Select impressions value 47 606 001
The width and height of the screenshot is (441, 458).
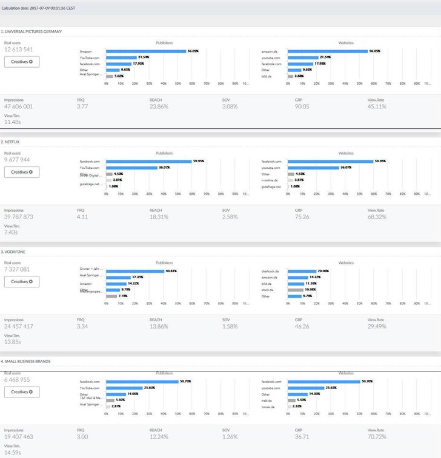pos(18,106)
